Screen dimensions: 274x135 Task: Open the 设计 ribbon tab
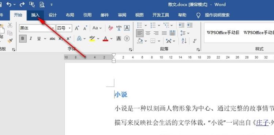point(52,15)
